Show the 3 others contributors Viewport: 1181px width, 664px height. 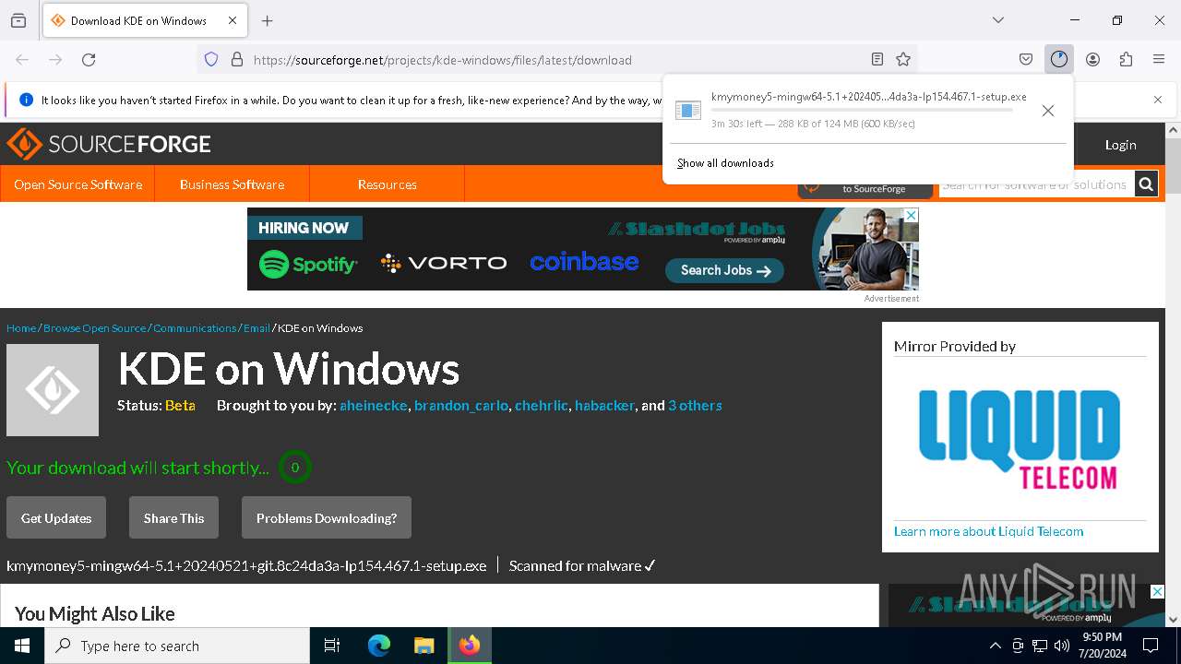click(695, 406)
